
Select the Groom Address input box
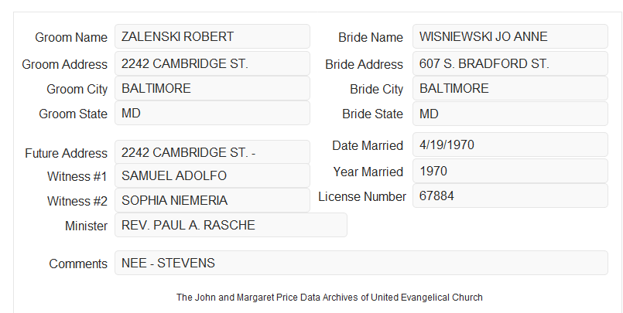(212, 63)
